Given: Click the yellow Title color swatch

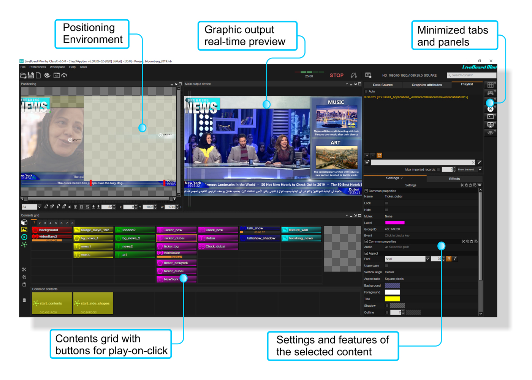Looking at the screenshot, I should click(392, 299).
